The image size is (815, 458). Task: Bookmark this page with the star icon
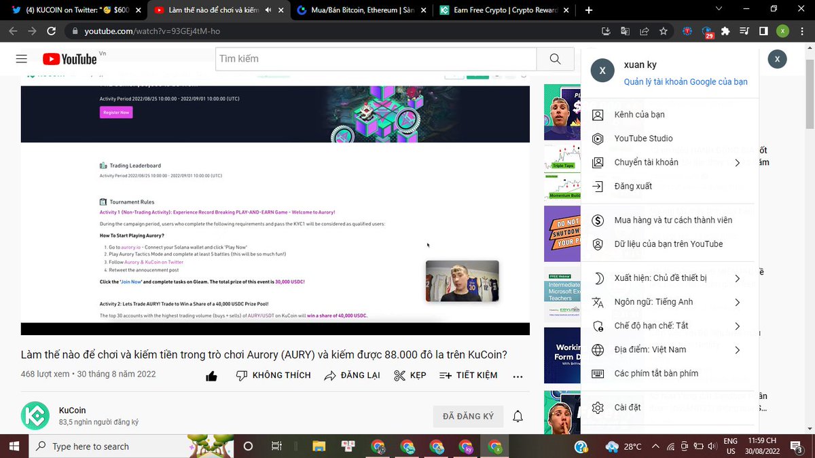(x=664, y=31)
